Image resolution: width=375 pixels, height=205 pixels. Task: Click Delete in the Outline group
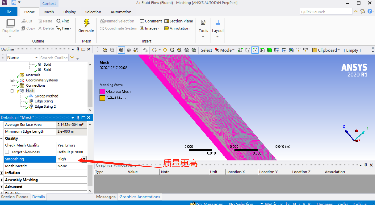click(x=46, y=28)
